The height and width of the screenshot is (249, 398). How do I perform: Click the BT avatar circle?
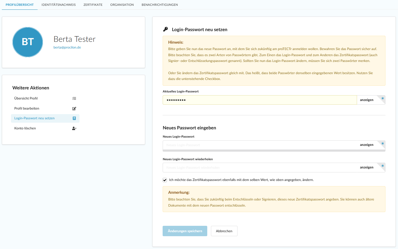(x=28, y=42)
